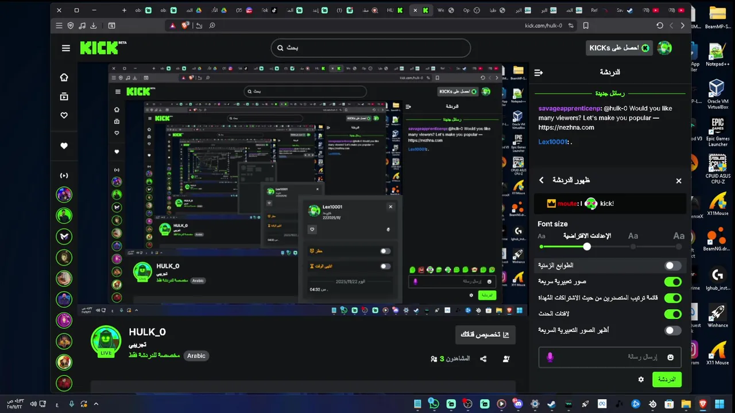The width and height of the screenshot is (735, 413).
Task: Open the emoji picker in chat
Action: point(670,357)
